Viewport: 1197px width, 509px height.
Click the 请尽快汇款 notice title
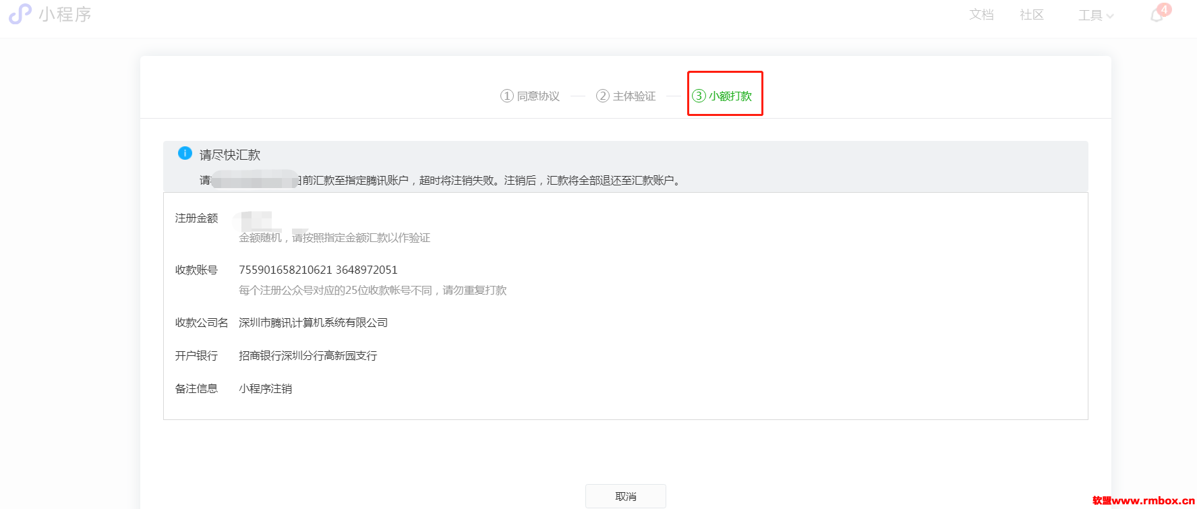tap(230, 154)
